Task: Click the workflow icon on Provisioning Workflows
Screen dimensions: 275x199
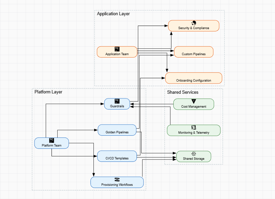Action: [117, 180]
